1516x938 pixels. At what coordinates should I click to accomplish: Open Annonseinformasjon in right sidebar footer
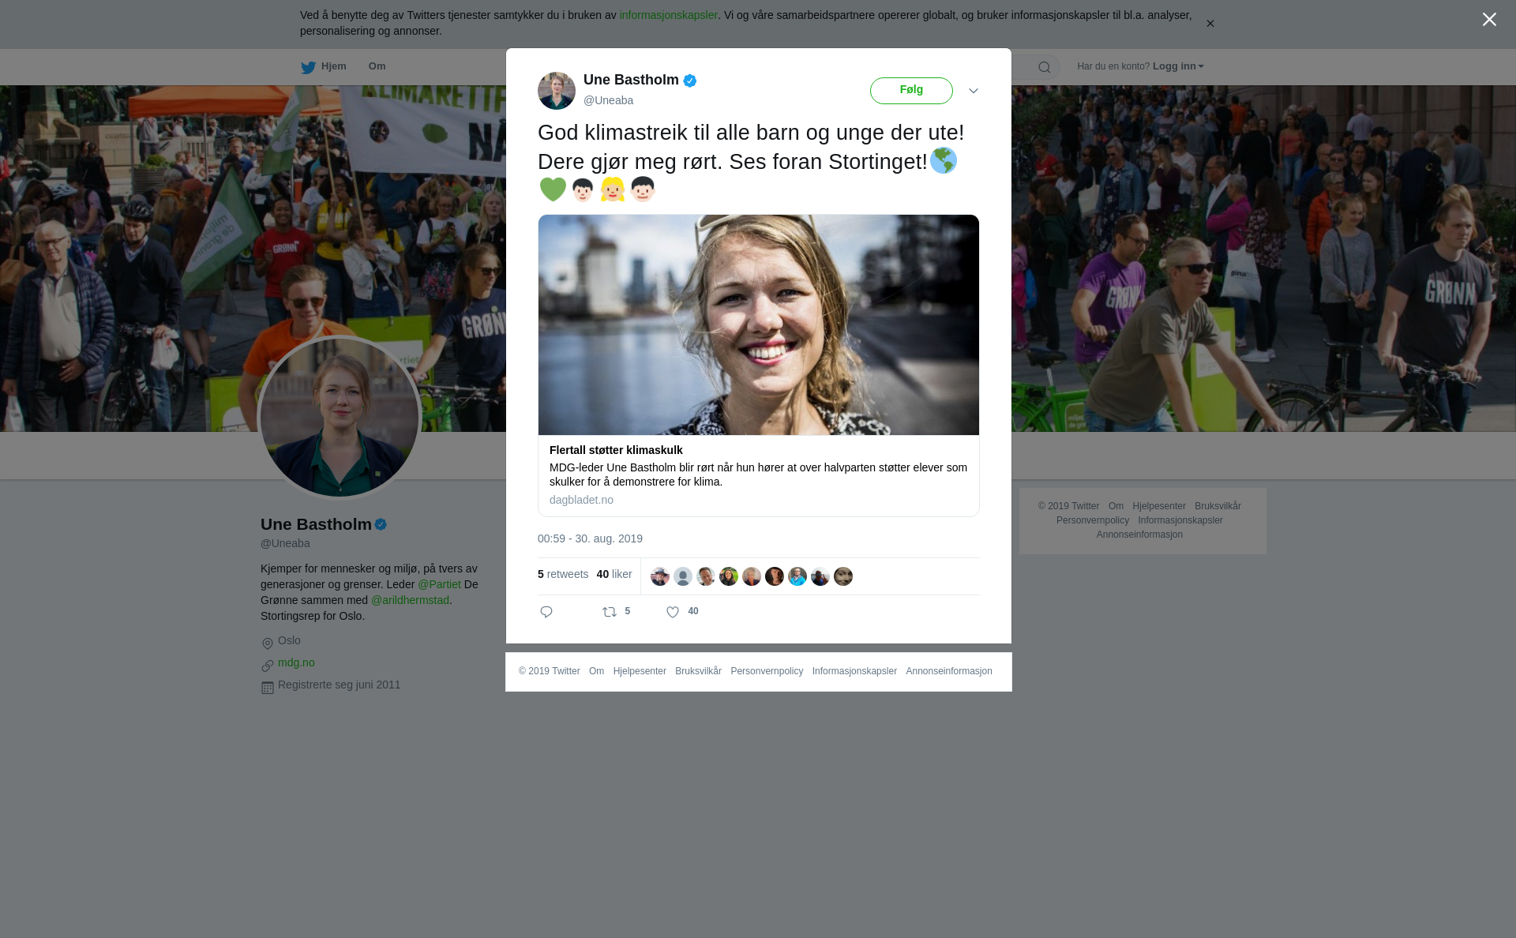(1139, 535)
